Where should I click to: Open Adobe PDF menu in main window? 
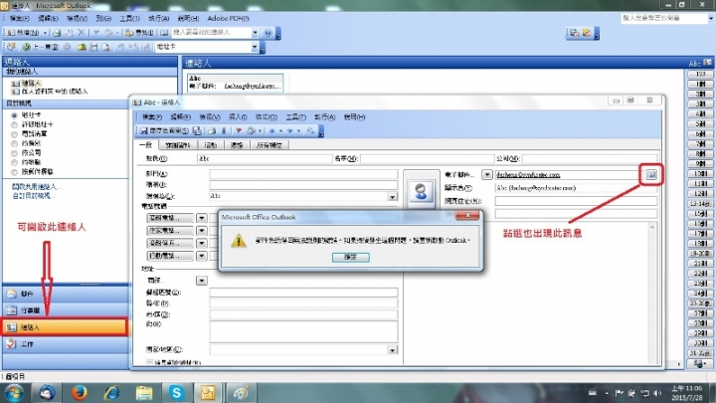coord(228,19)
